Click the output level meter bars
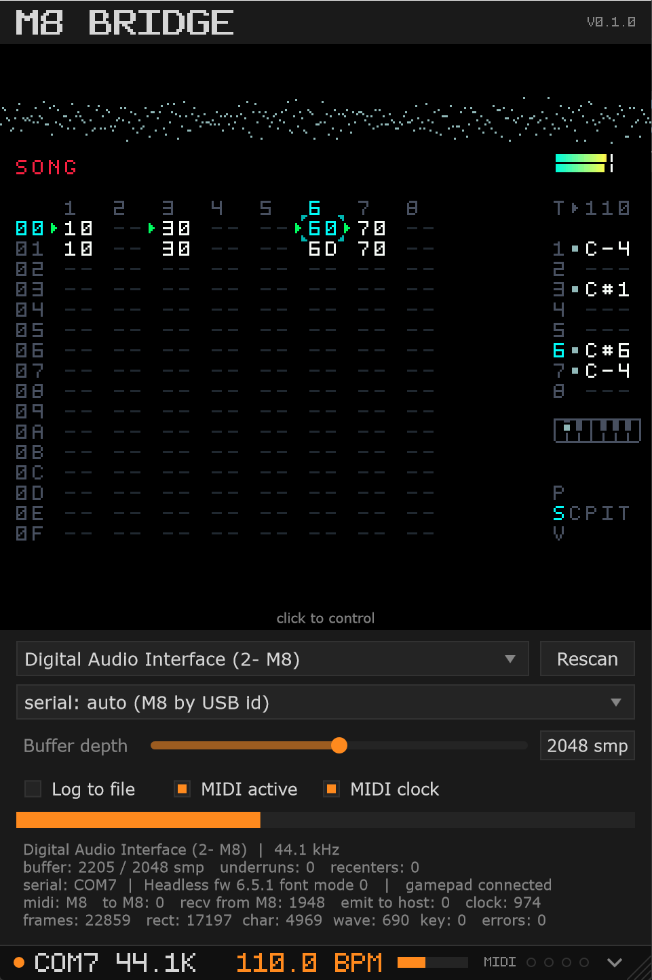 click(x=584, y=163)
